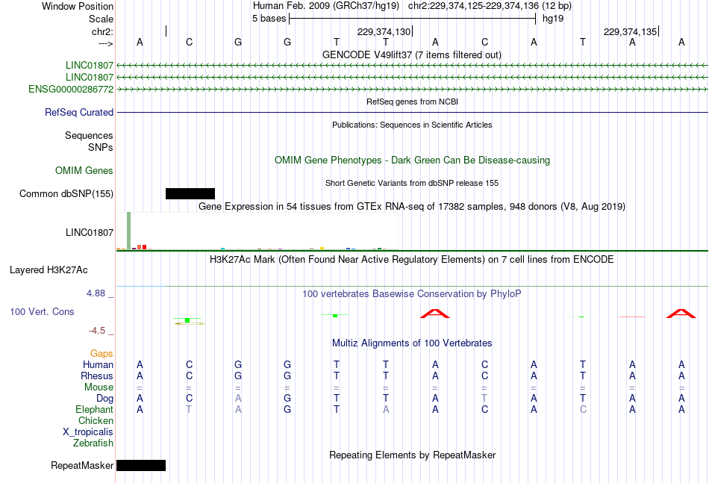Click the -4.5 PhyloP lower limit value

click(97, 331)
